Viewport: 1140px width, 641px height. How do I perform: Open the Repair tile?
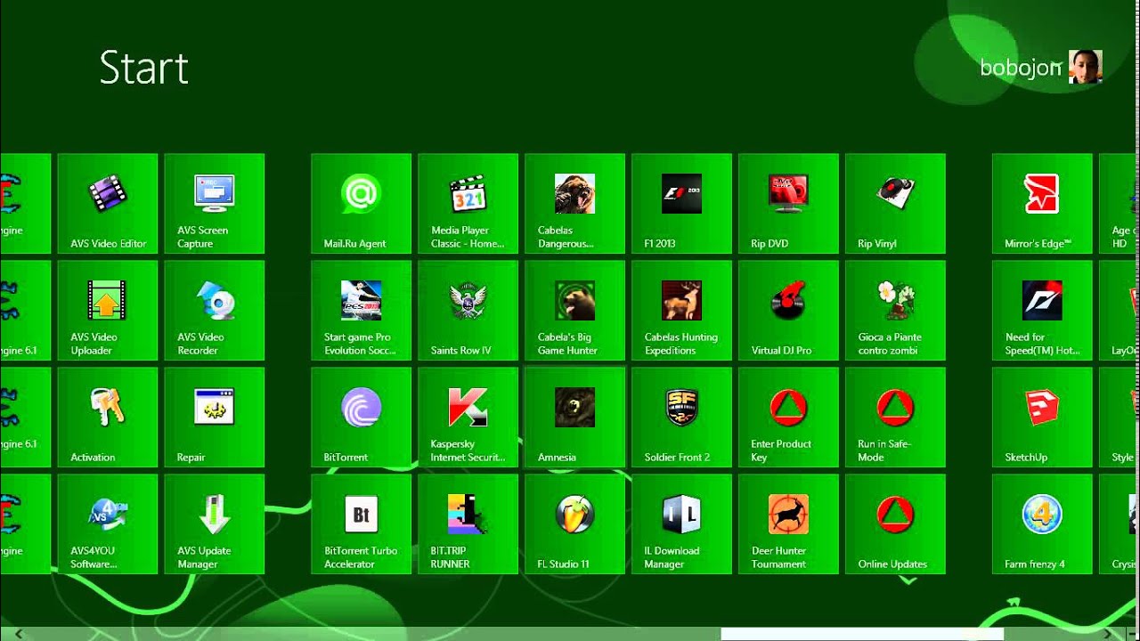215,418
